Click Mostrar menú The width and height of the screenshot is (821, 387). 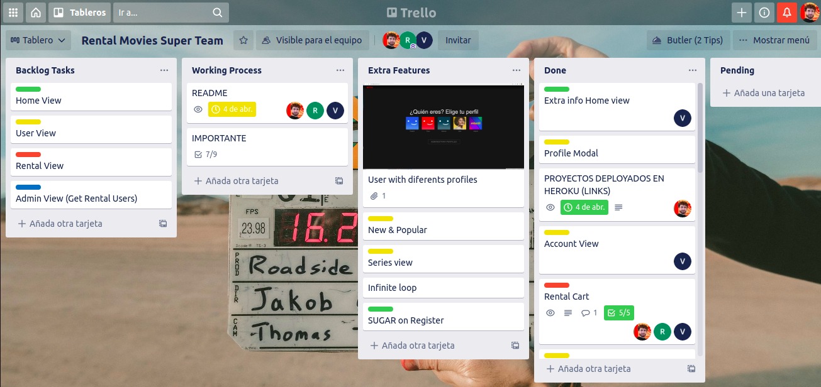coord(774,40)
